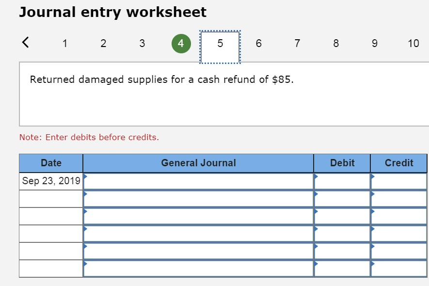
Task: Navigate to journal entry 6
Action: tap(258, 43)
